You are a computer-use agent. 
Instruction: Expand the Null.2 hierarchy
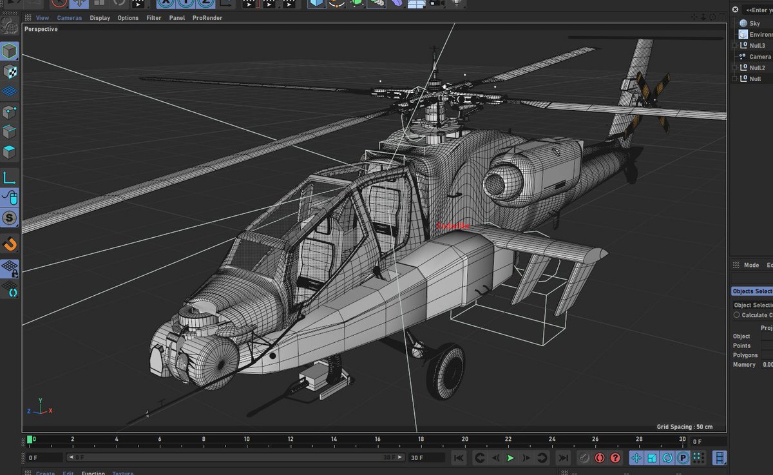pyautogui.click(x=734, y=67)
